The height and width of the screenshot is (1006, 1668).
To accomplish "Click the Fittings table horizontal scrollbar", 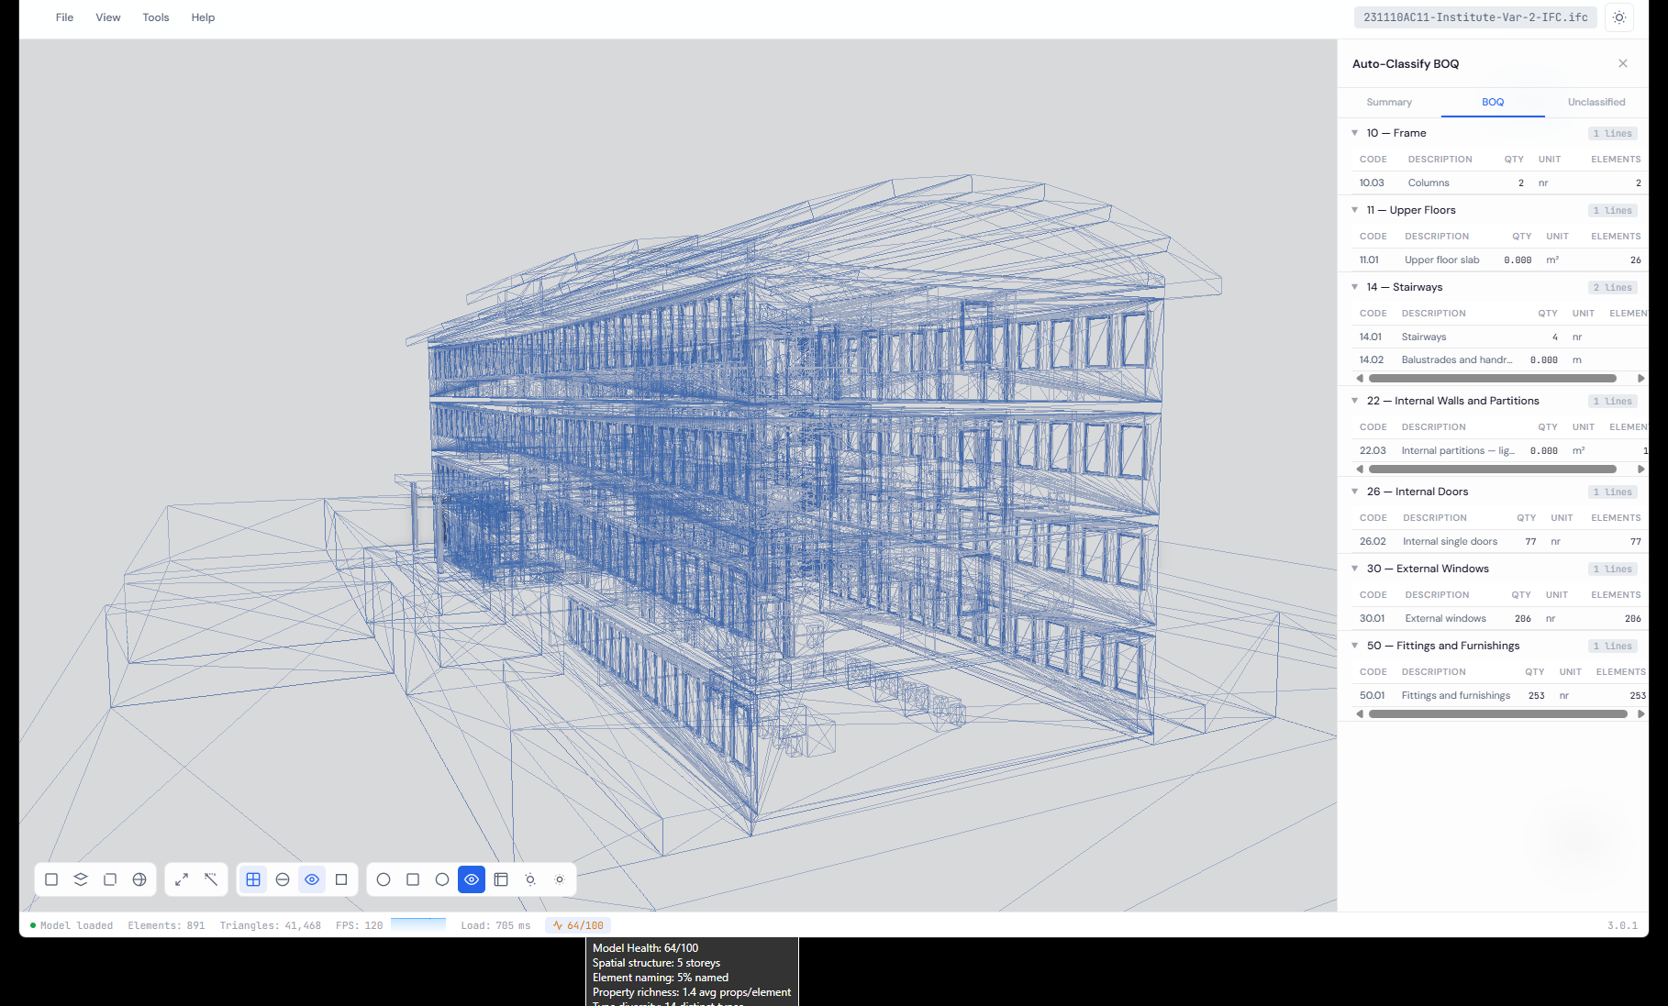I will click(x=1497, y=713).
